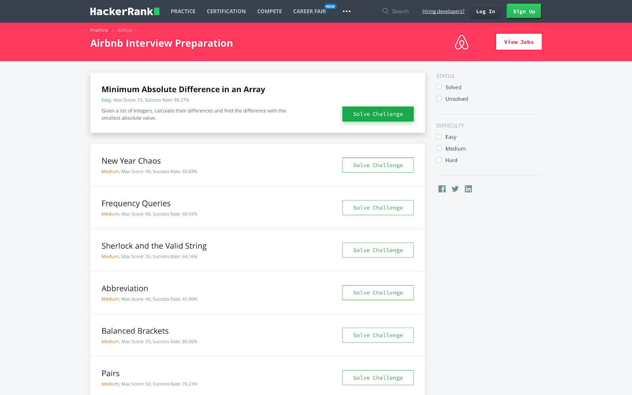Enable the Hard difficulty filter

[439, 160]
